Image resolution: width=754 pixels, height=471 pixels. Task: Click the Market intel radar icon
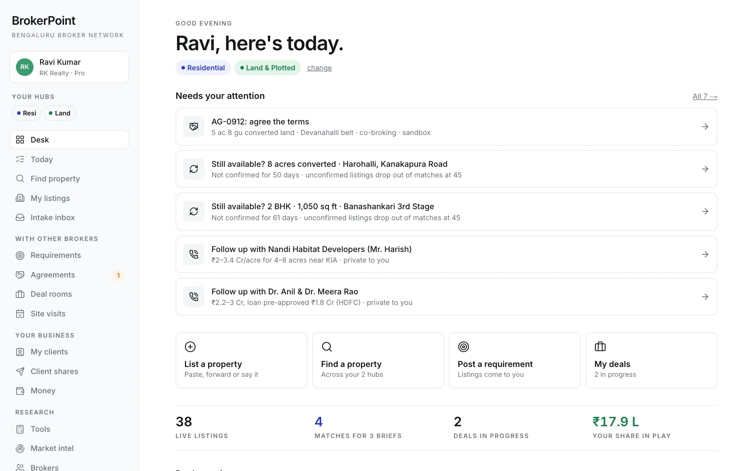(x=20, y=449)
